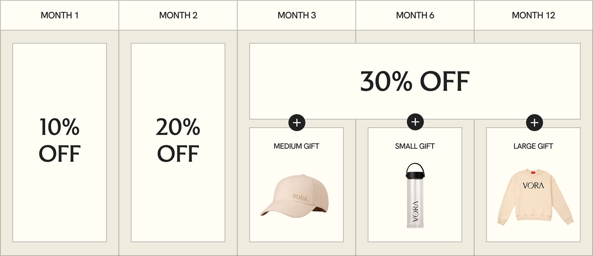Click the Small Gift label
The image size is (593, 256).
click(x=415, y=146)
